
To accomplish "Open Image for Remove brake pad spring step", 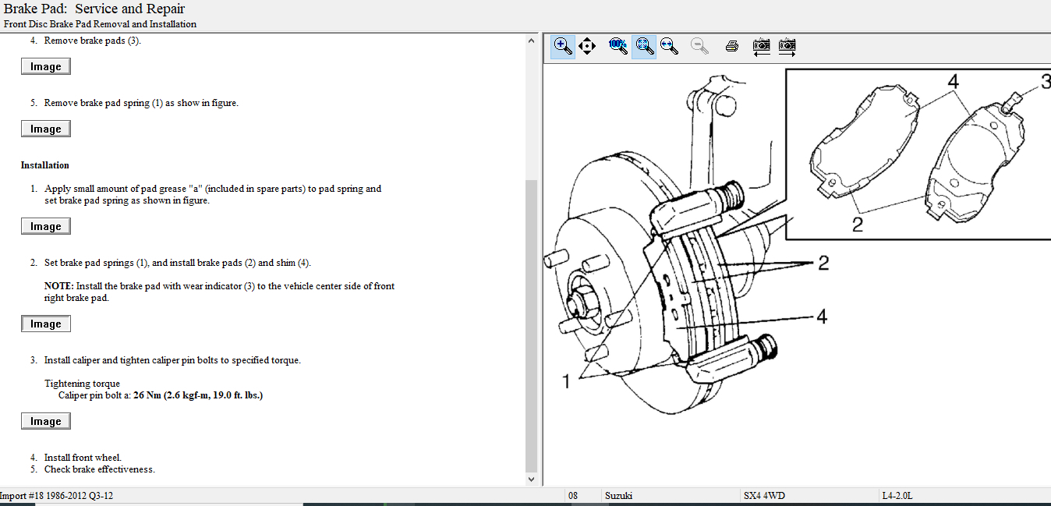I will 46,129.
